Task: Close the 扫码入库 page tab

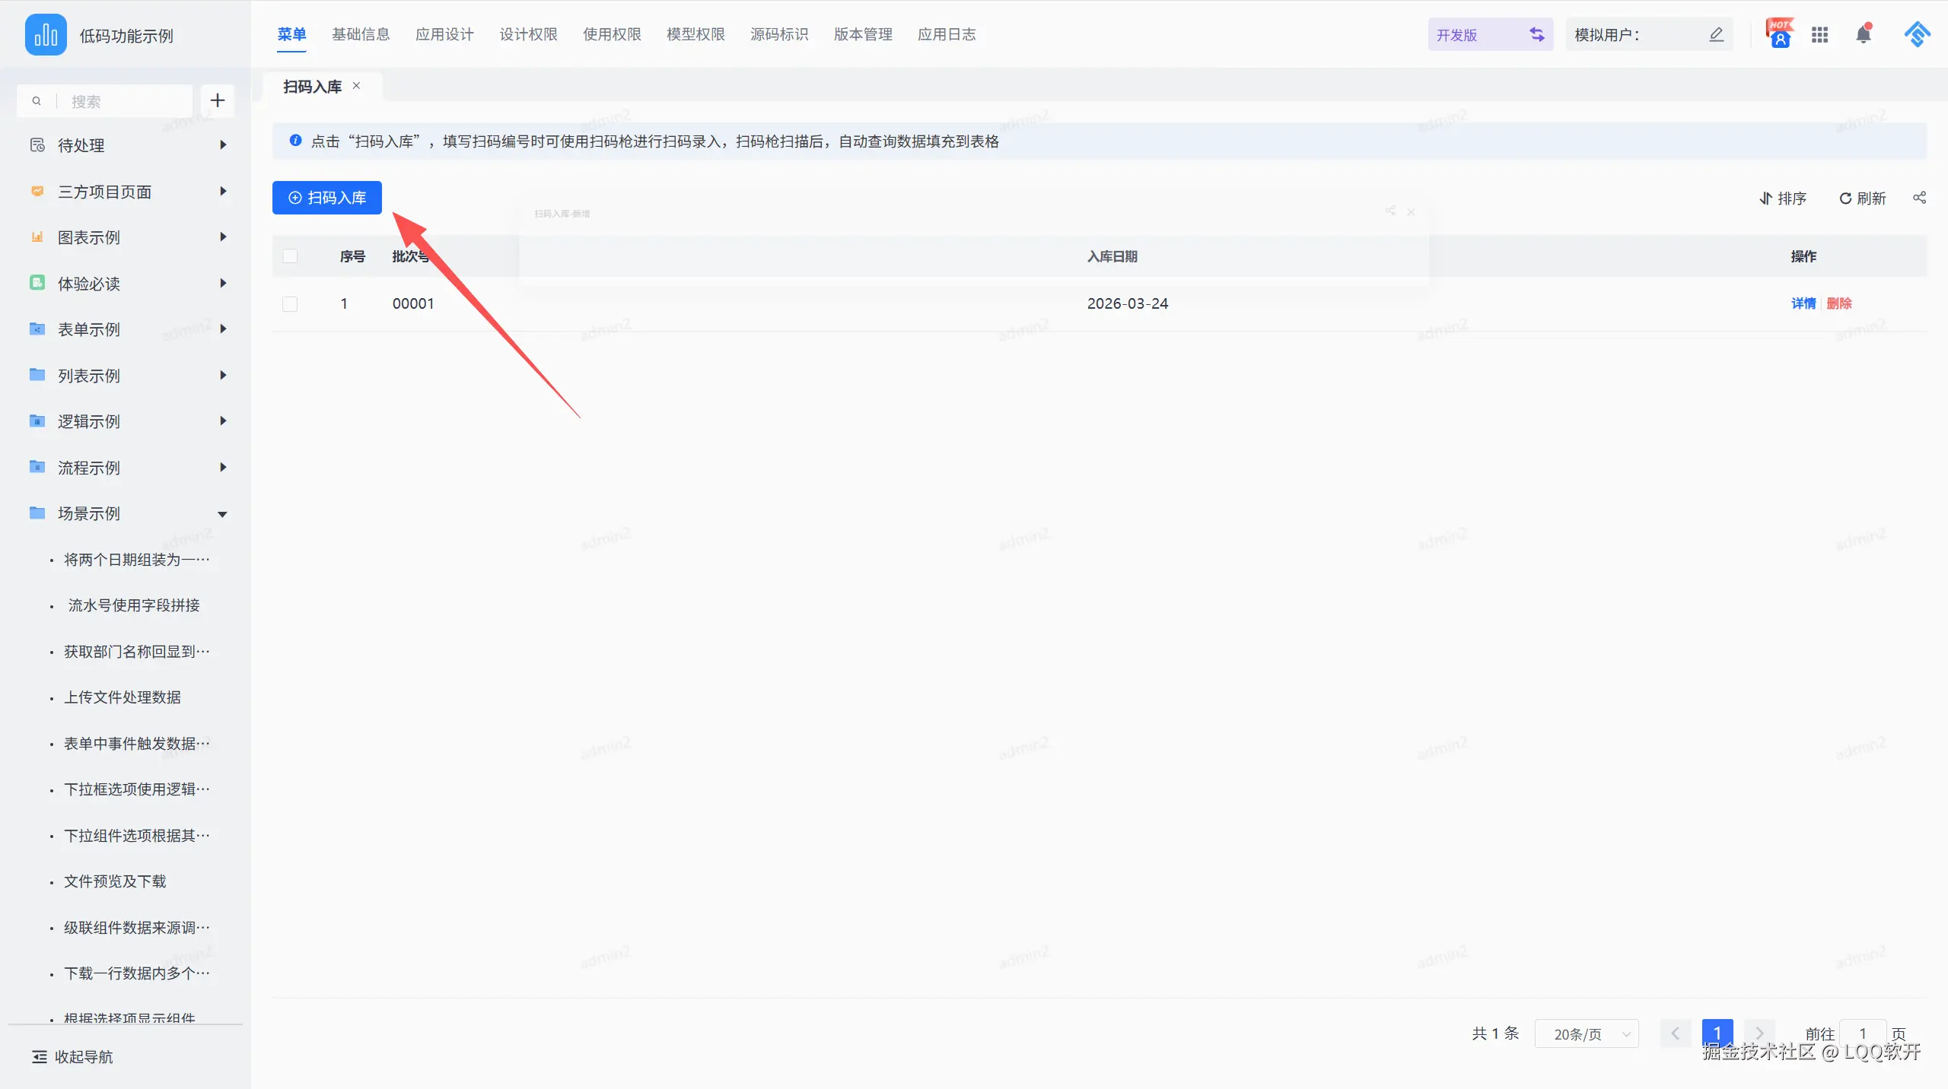Action: tap(356, 86)
